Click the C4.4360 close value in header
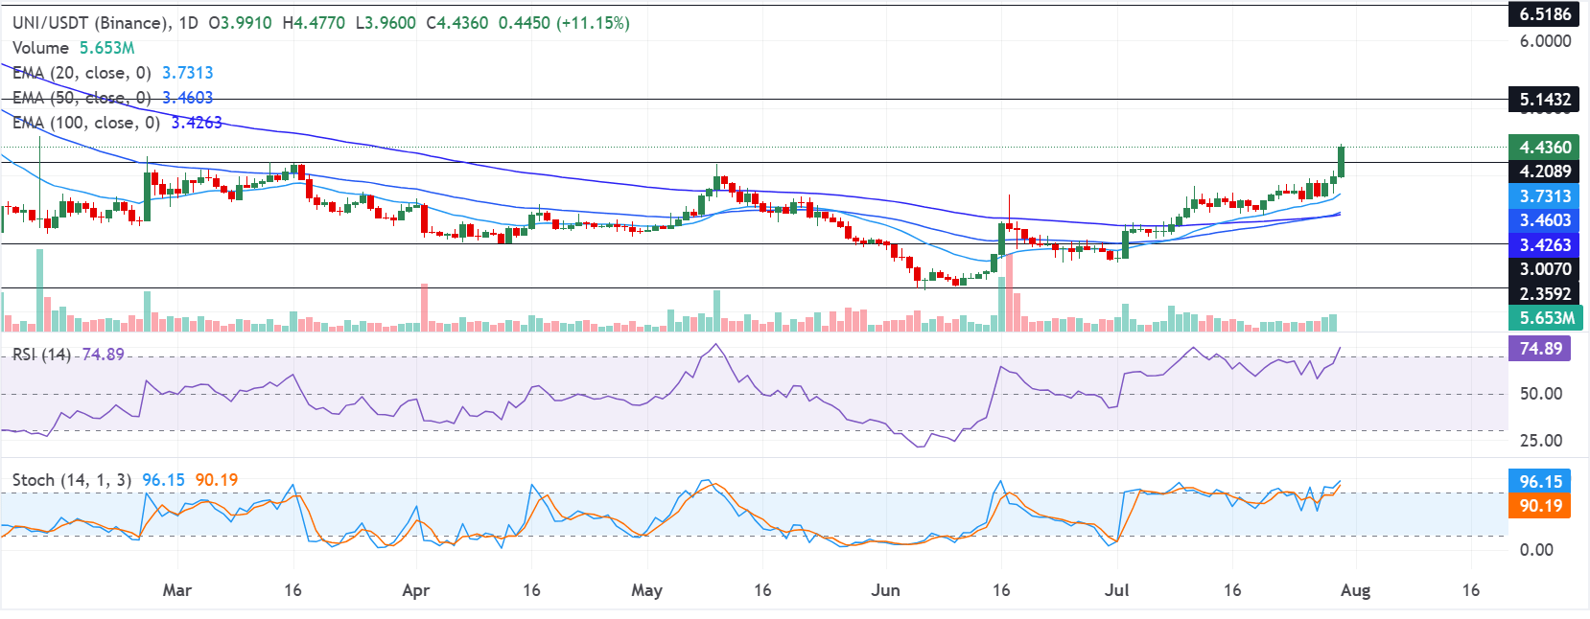This screenshot has width=1590, height=619. pyautogui.click(x=456, y=22)
